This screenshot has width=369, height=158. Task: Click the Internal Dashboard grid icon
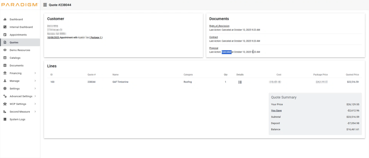point(5,27)
